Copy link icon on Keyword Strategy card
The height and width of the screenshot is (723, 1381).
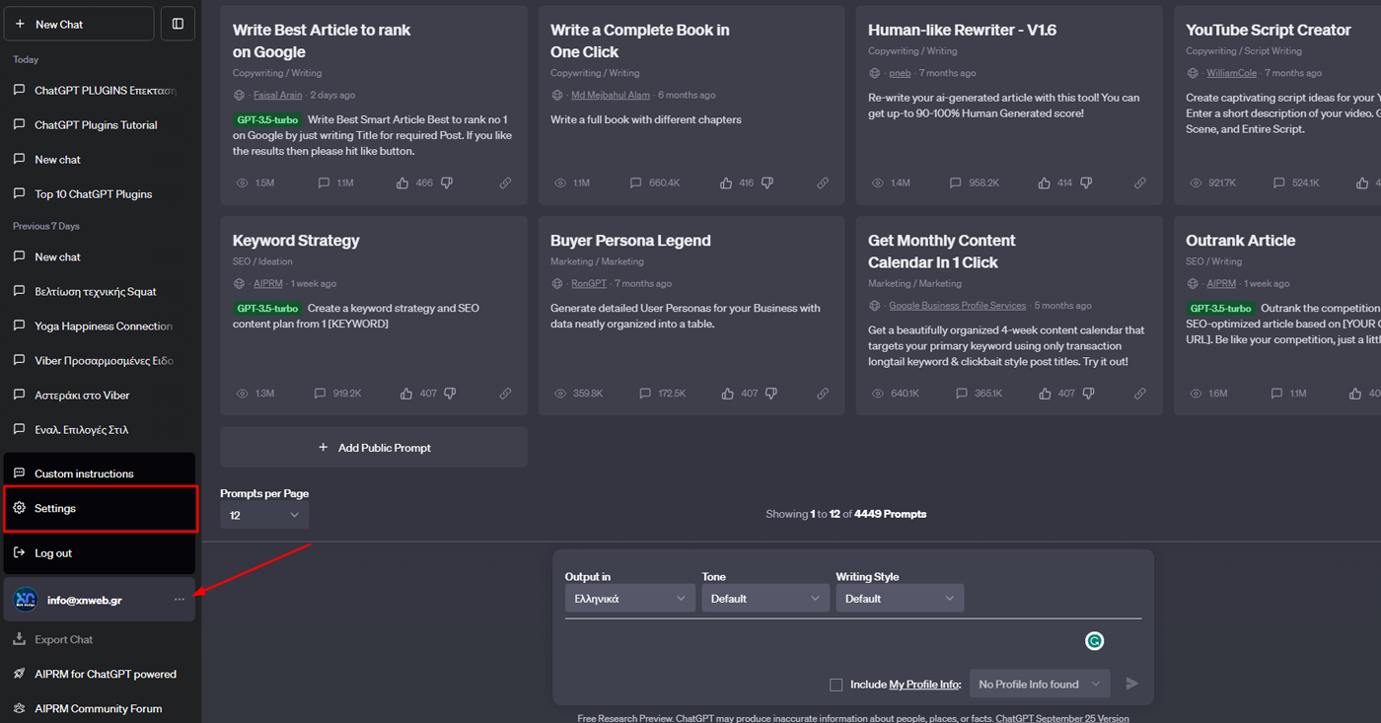point(505,394)
